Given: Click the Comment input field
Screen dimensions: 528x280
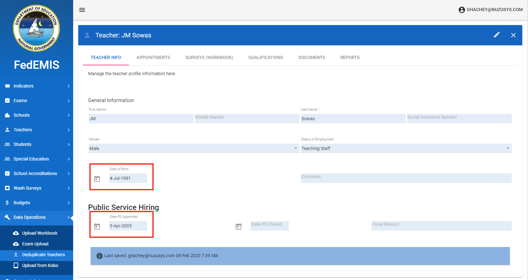Looking at the screenshot, I should click(x=406, y=178).
